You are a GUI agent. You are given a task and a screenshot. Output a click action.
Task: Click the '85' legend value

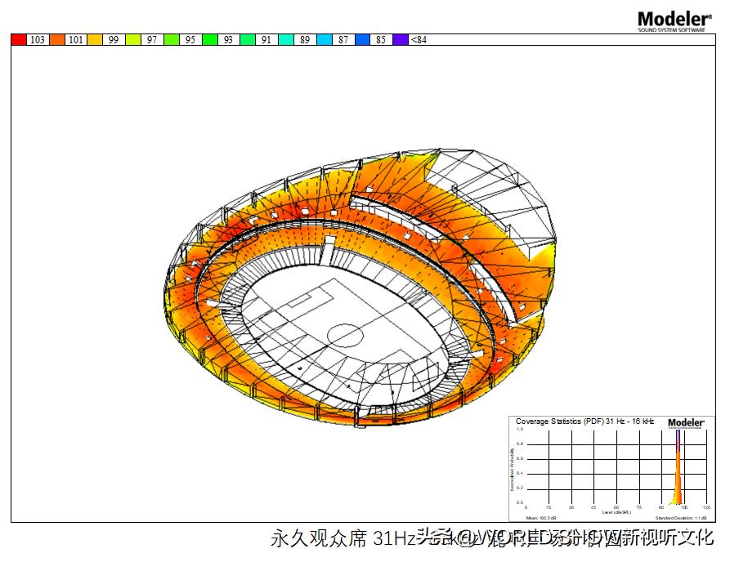381,40
